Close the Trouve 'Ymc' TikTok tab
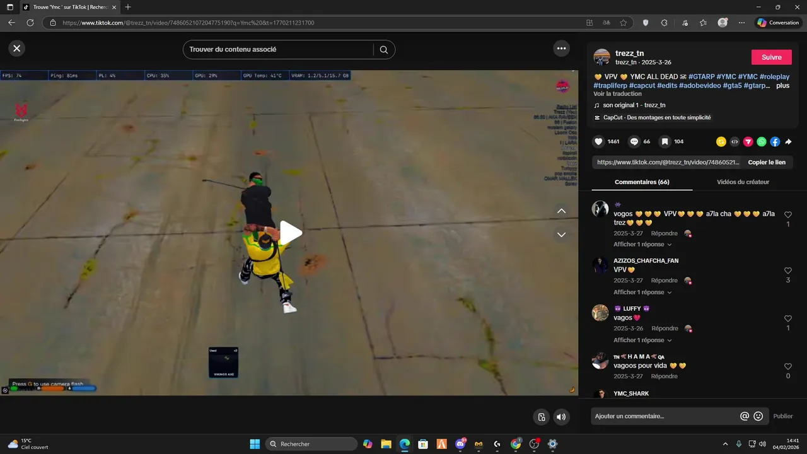Screen dimensions: 807x454 point(114,7)
